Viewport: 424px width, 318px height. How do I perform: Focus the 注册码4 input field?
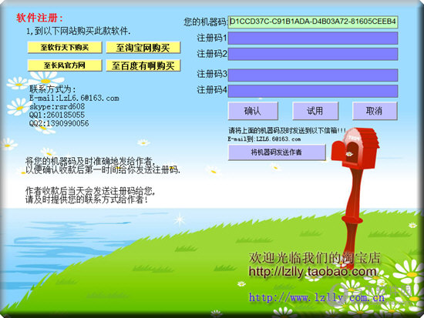(x=313, y=91)
